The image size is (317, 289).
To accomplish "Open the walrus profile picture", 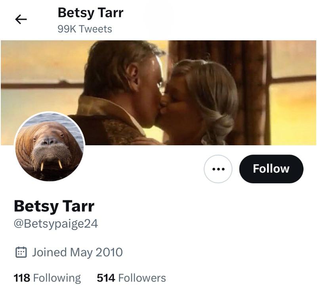I will 49,147.
